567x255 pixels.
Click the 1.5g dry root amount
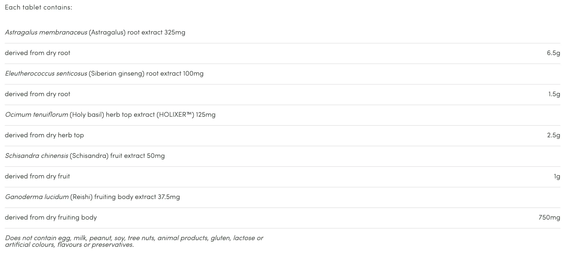pos(554,94)
